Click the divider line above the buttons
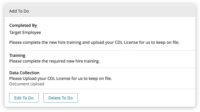 click(x=102, y=89)
